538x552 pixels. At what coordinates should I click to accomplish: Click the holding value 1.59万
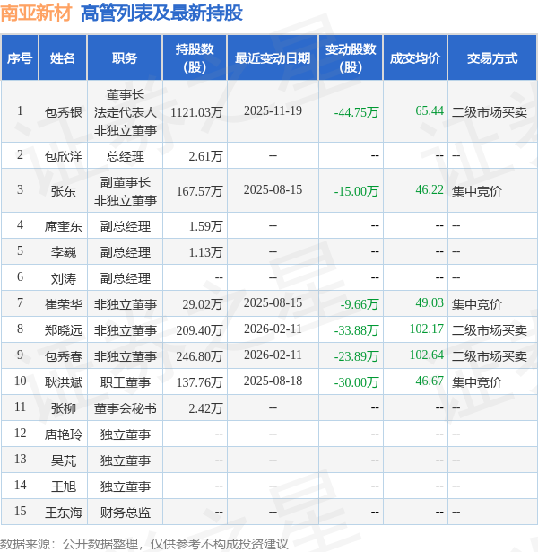[x=205, y=226]
